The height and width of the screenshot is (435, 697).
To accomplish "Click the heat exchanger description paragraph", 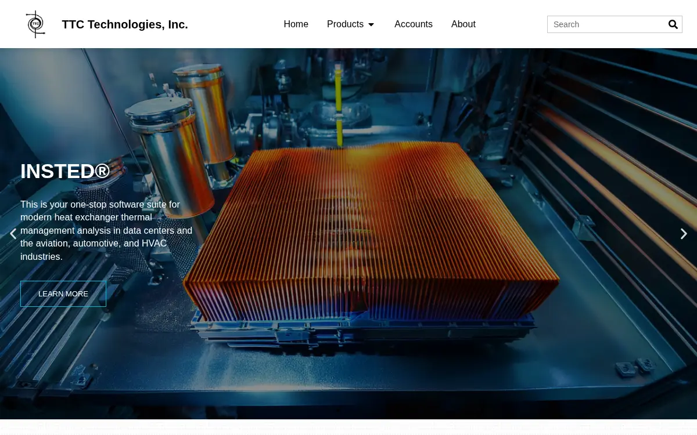I will (107, 230).
